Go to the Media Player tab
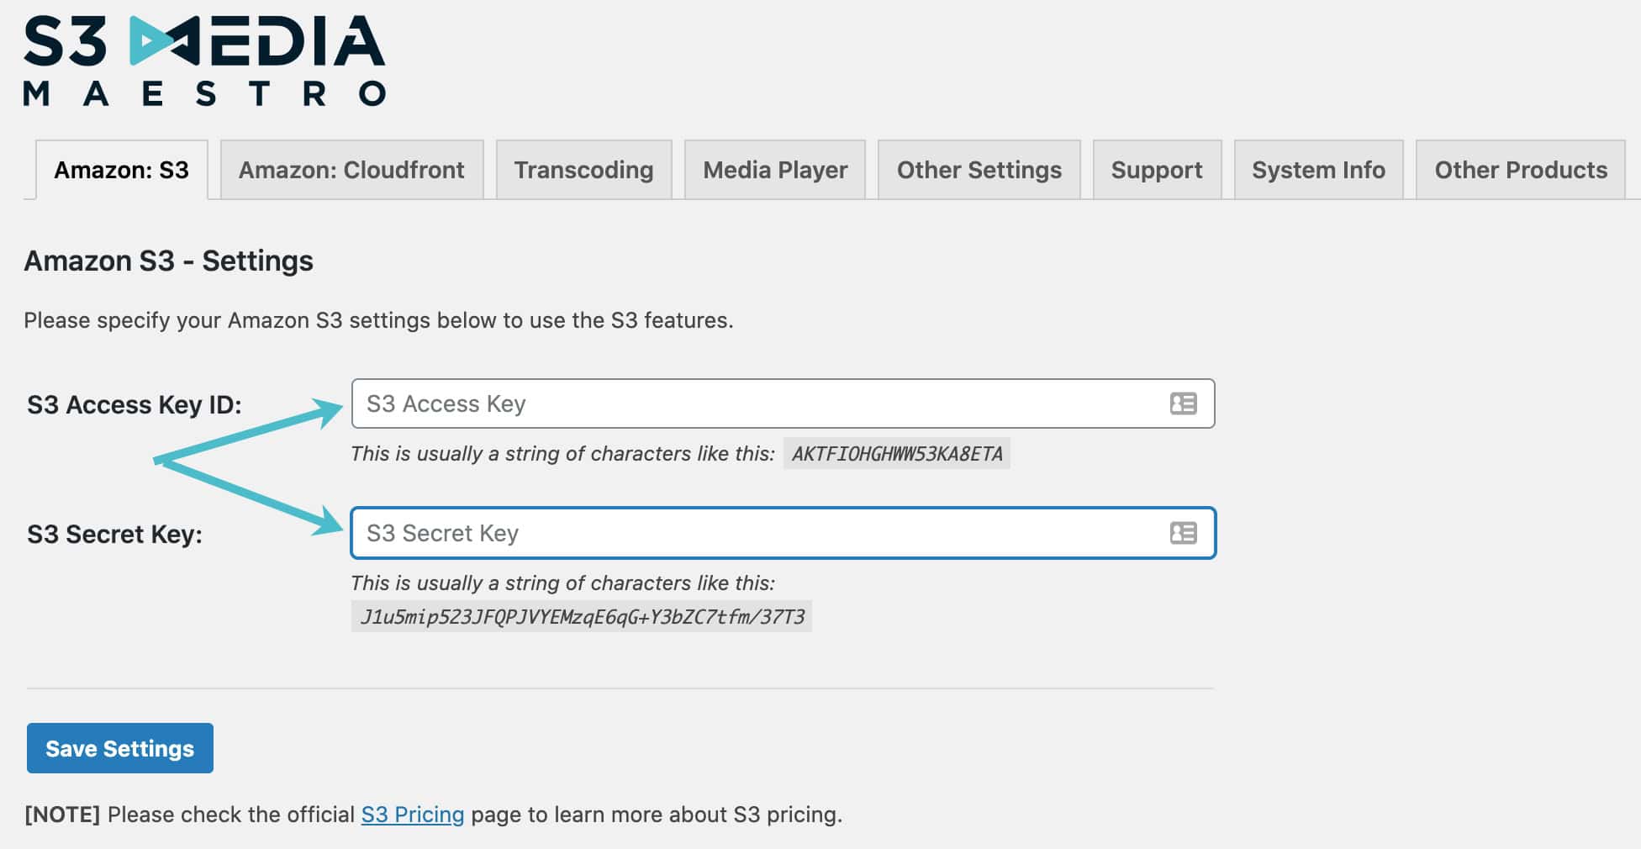This screenshot has height=849, width=1641. [x=775, y=170]
